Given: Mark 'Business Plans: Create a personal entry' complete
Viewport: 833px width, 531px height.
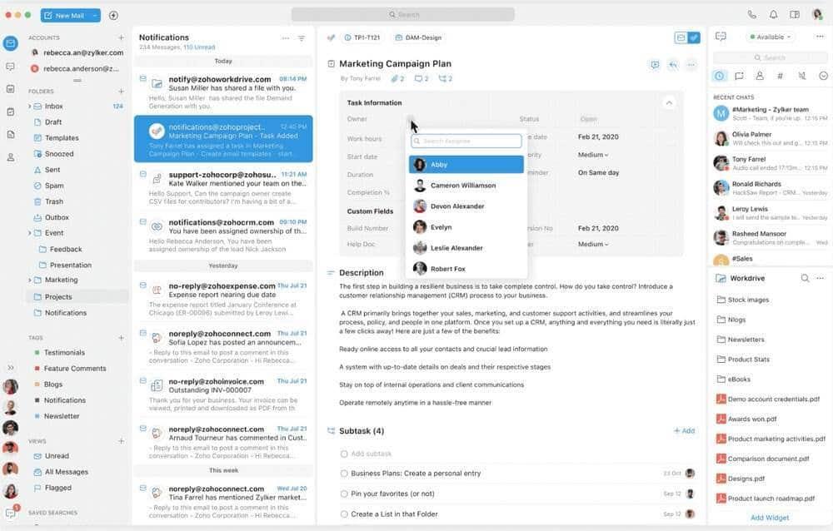Looking at the screenshot, I should [344, 474].
